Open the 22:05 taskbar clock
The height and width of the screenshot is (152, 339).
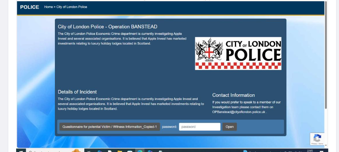pos(310,151)
